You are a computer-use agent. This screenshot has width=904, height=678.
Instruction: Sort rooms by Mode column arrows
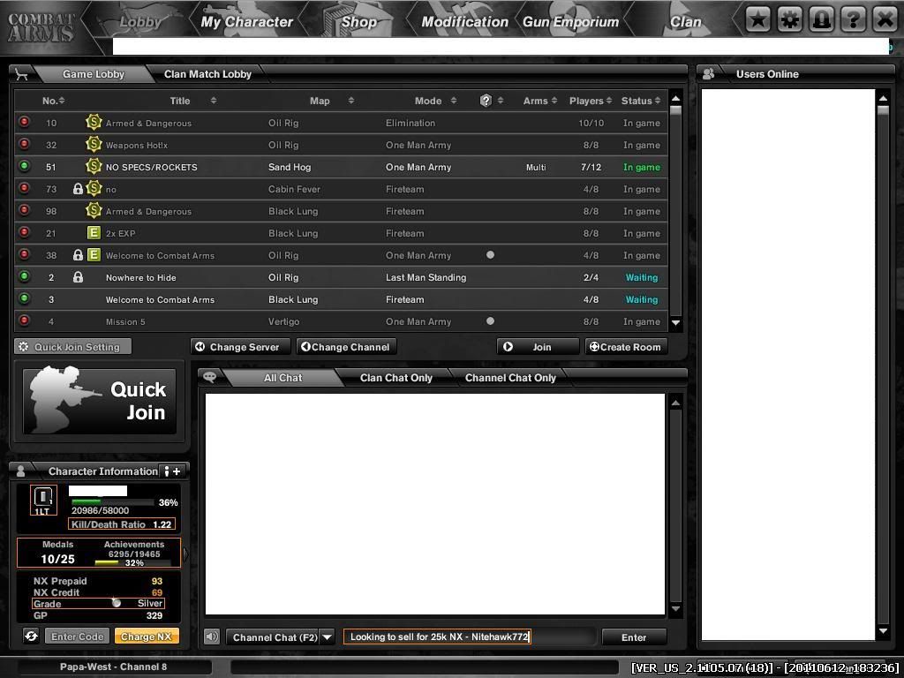[x=454, y=101]
